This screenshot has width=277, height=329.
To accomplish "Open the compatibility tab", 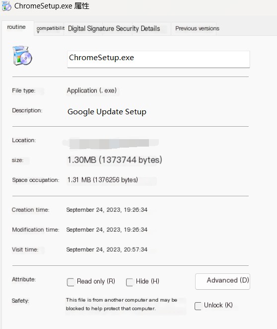I will click(x=50, y=29).
